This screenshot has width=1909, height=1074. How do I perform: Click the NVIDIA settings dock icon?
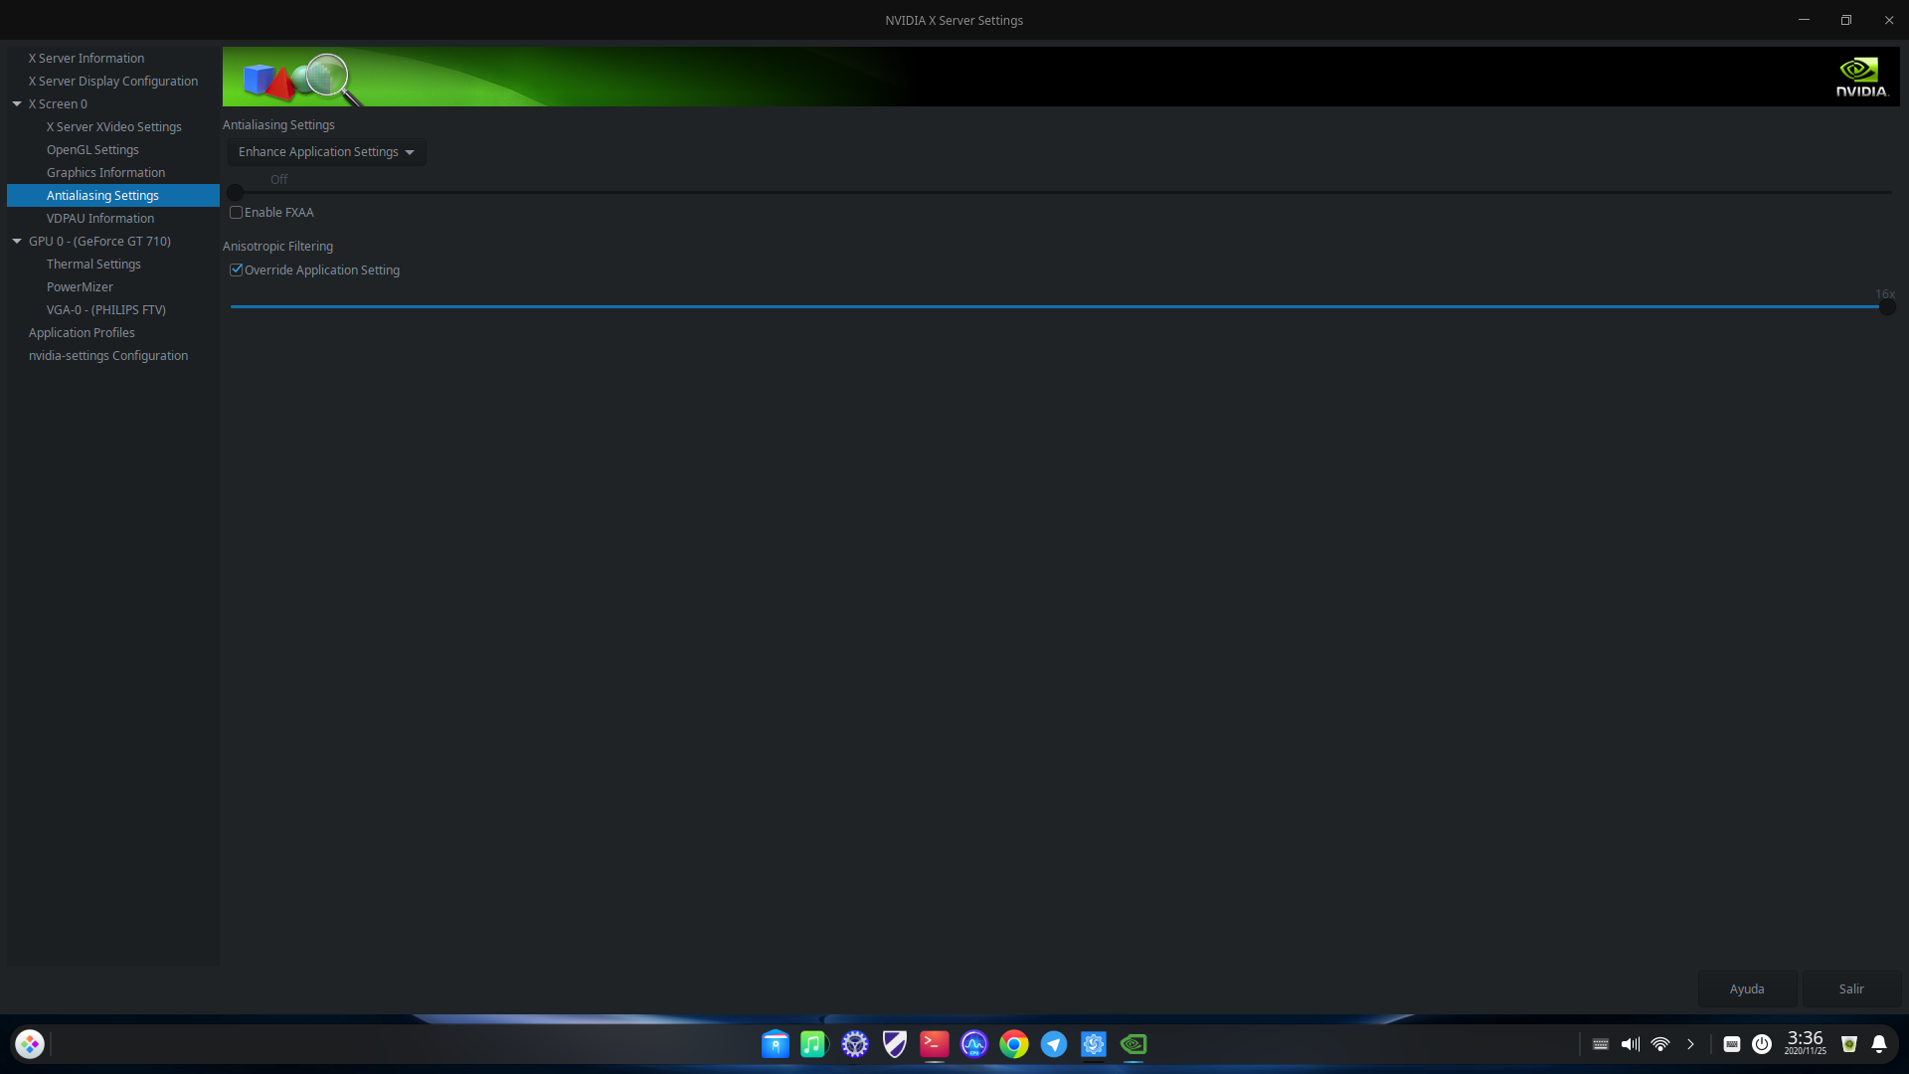coord(1132,1044)
